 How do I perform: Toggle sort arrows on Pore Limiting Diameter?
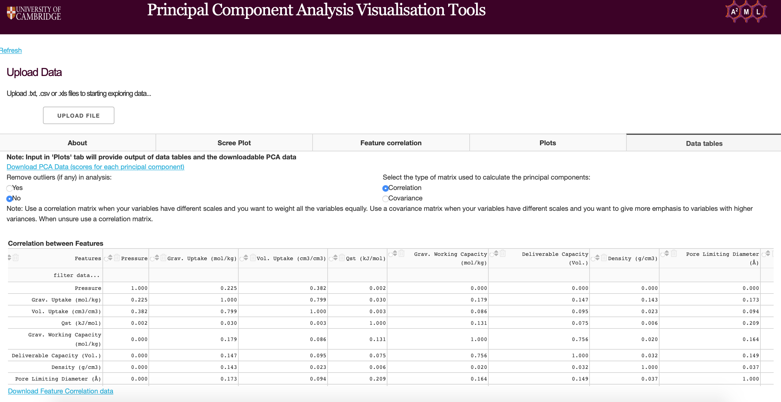pyautogui.click(x=667, y=253)
